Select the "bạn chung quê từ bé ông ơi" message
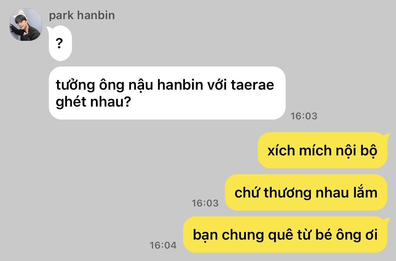The height and width of the screenshot is (261, 396). (x=286, y=235)
